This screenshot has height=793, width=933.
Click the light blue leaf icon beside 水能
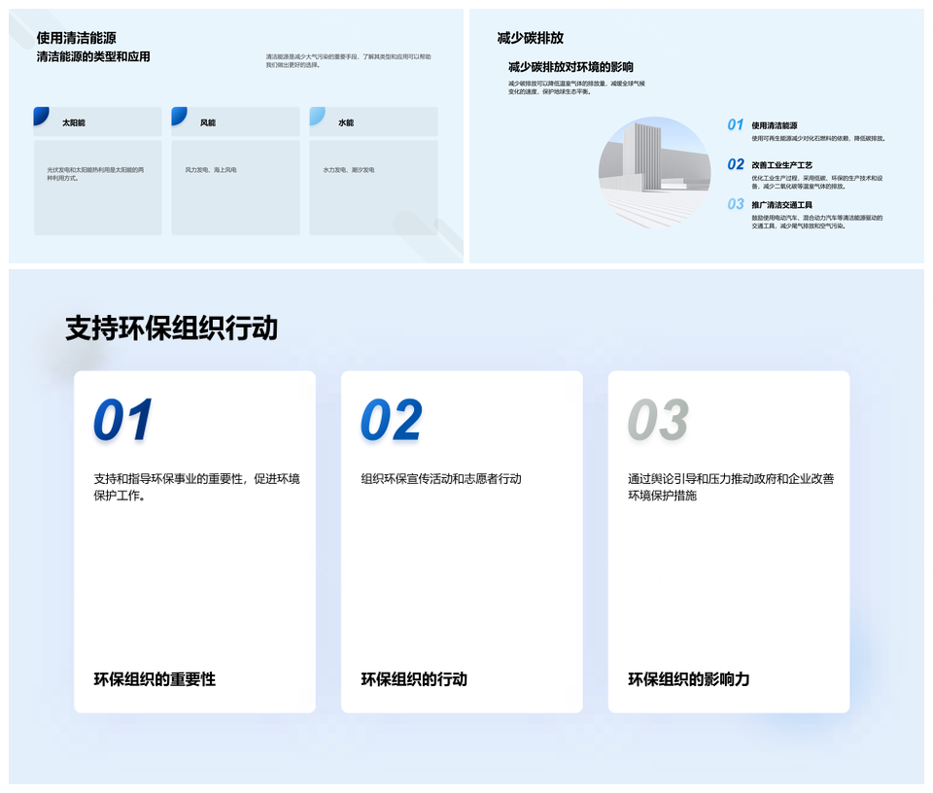[x=317, y=117]
